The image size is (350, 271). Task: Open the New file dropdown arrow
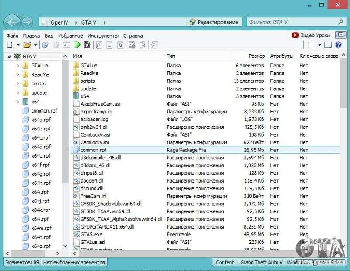pyautogui.click(x=18, y=45)
